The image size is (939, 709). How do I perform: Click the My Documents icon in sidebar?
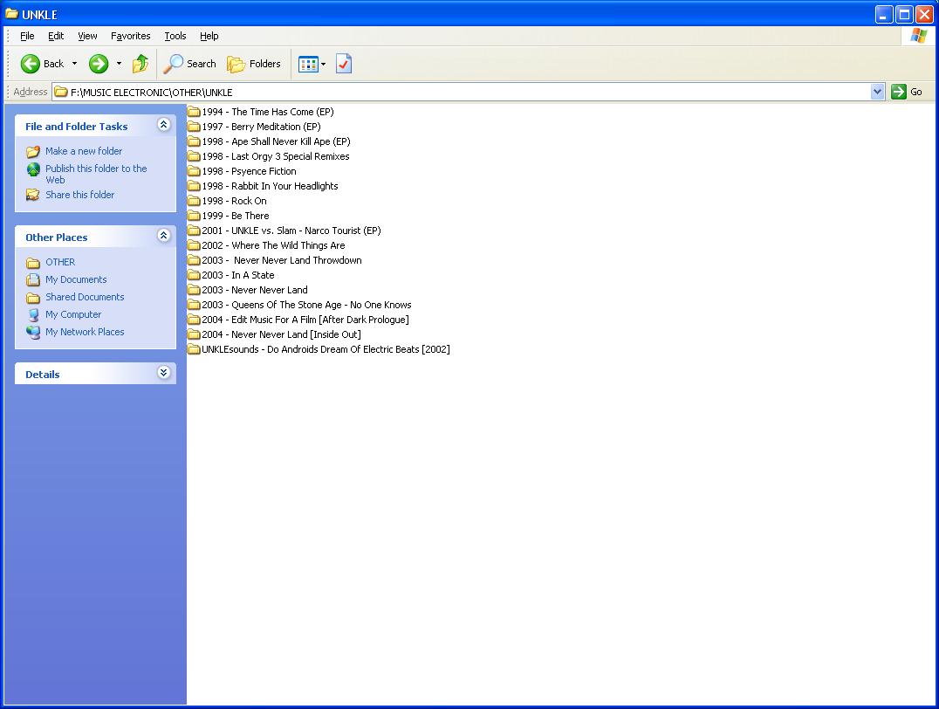(x=33, y=280)
